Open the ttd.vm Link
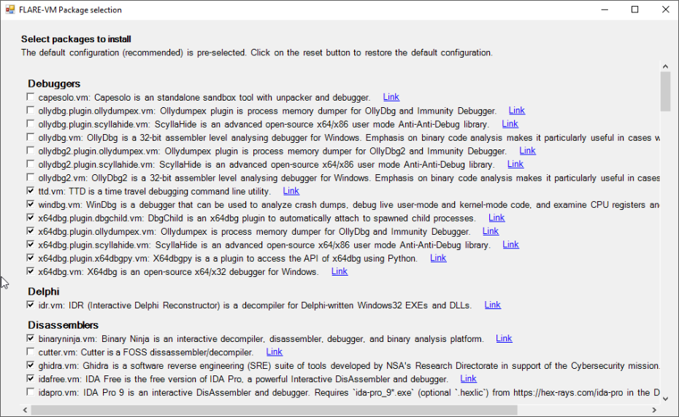This screenshot has height=417, width=679. (x=291, y=191)
